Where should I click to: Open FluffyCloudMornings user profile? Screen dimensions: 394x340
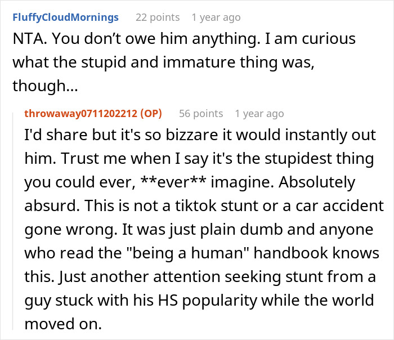[x=65, y=17]
